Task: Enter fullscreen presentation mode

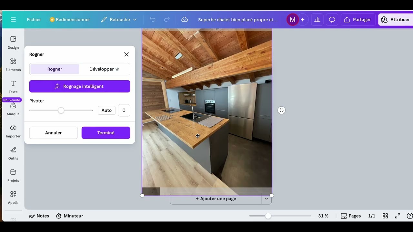Action: 398,216
